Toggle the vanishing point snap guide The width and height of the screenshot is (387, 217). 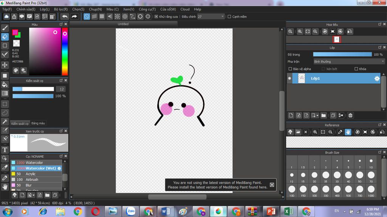click(110, 17)
